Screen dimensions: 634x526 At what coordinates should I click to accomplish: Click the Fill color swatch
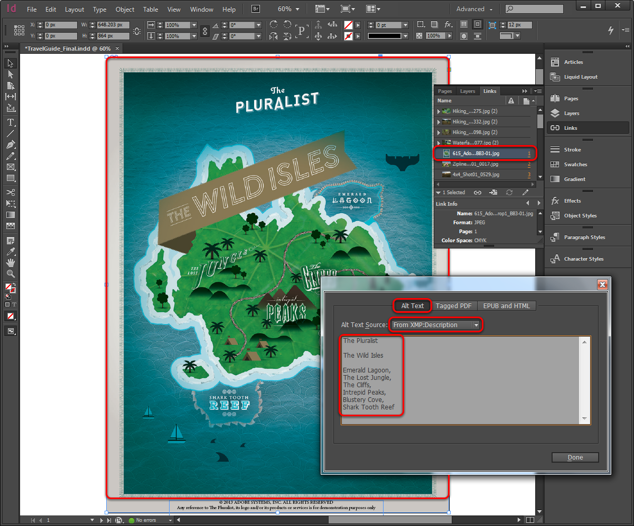[x=7, y=286]
